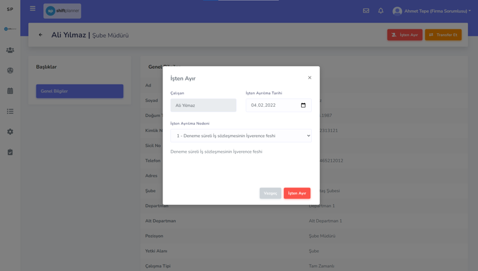Open notifications bell icon

381,11
